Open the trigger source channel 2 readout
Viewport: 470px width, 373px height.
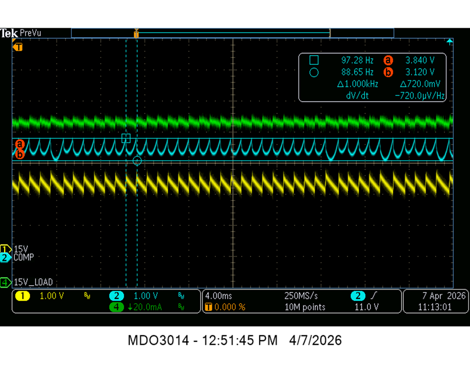tap(363, 296)
